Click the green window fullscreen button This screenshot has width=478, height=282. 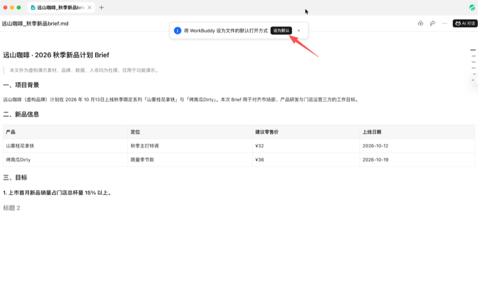coord(19,8)
